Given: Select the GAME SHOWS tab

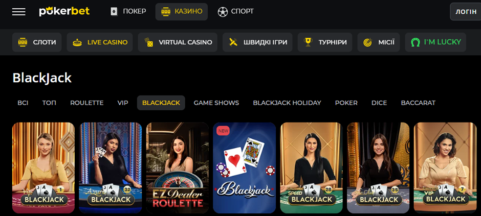Looking at the screenshot, I should click(x=216, y=103).
